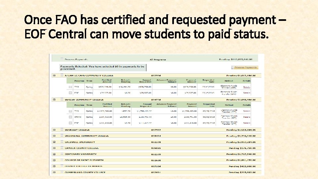Check the Bergen Community College checkbox
The width and height of the screenshot is (318, 179).
[x=62, y=99]
